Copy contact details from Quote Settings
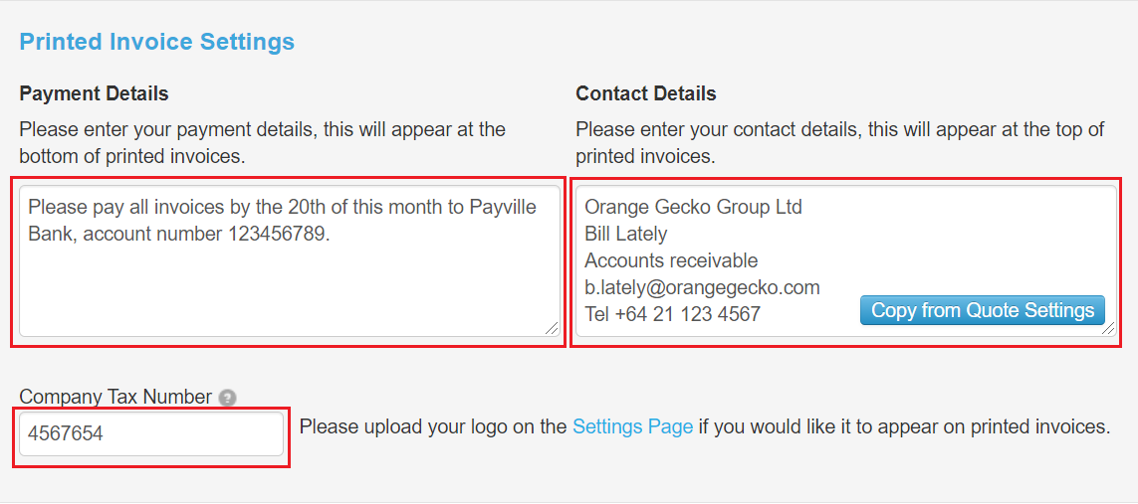Image resolution: width=1138 pixels, height=504 pixels. [x=982, y=310]
